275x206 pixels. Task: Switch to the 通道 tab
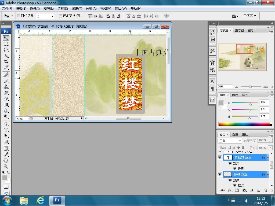point(235,134)
